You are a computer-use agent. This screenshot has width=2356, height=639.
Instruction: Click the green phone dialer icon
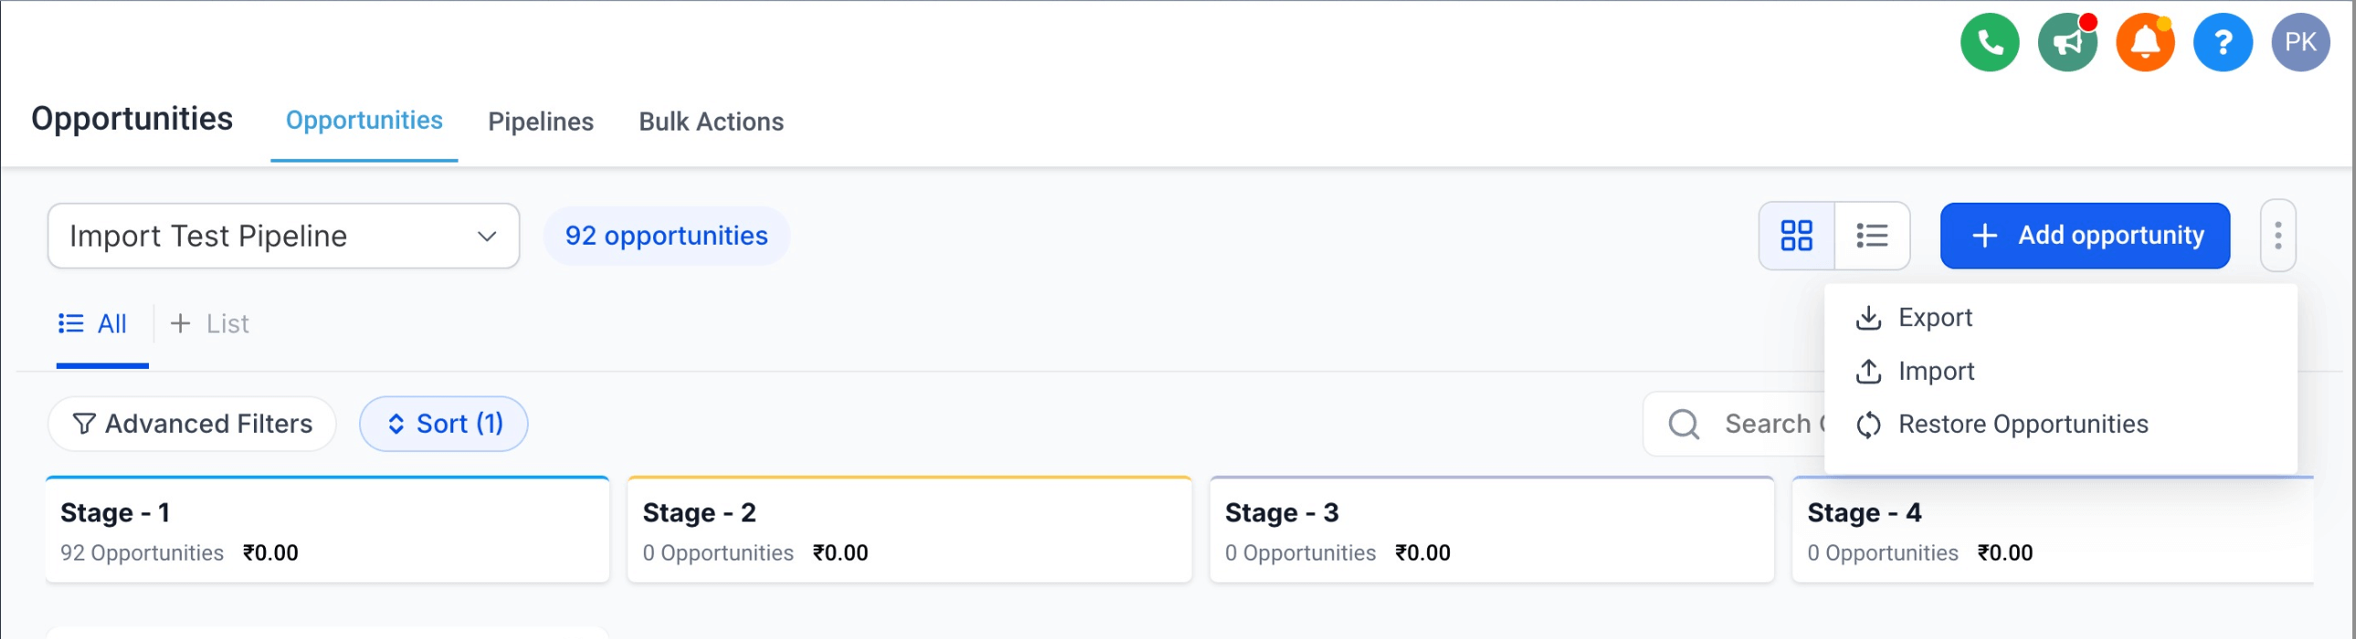point(1990,42)
